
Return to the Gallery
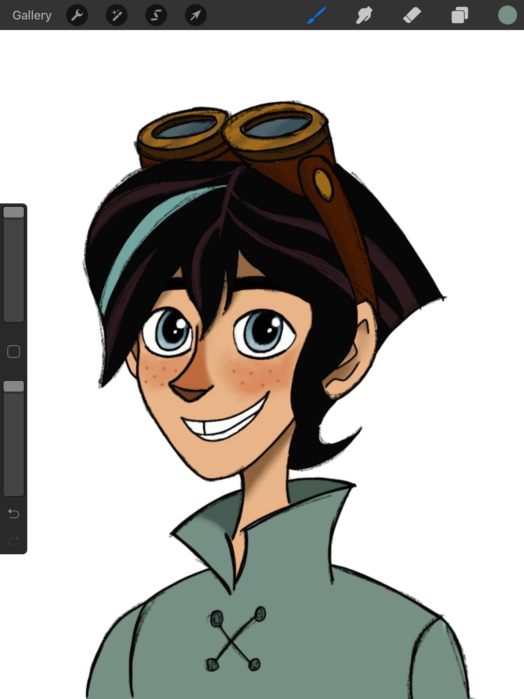tap(32, 15)
